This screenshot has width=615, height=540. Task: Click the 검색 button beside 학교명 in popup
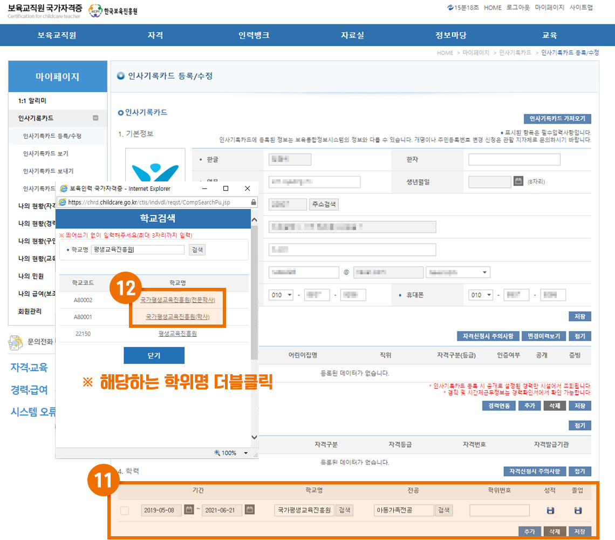click(197, 249)
